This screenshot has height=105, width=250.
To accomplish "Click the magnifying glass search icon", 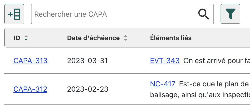I will 203,14.
